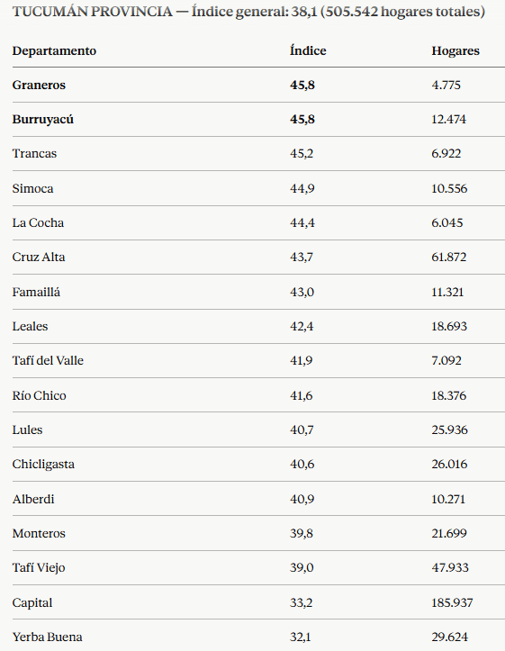The height and width of the screenshot is (651, 505).
Task: Click the Índice column header
Action: click(308, 50)
